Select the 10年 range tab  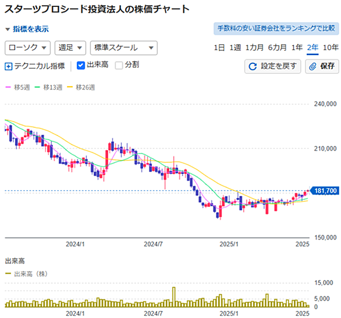[x=331, y=48]
